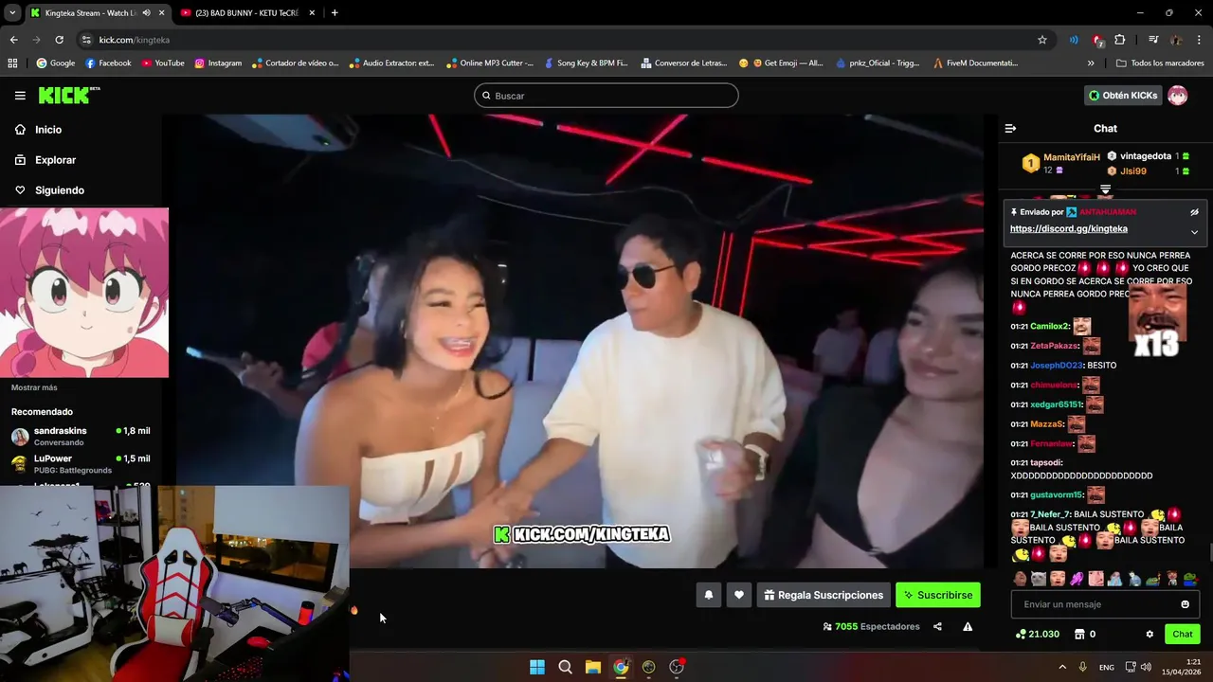Open Chrome three-dot menu

[x=1200, y=40]
